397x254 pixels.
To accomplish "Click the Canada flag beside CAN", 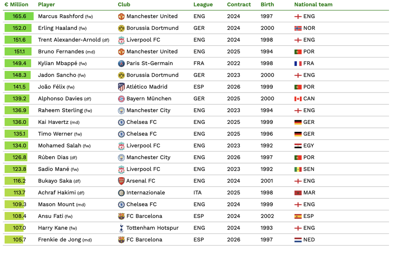I will click(298, 99).
